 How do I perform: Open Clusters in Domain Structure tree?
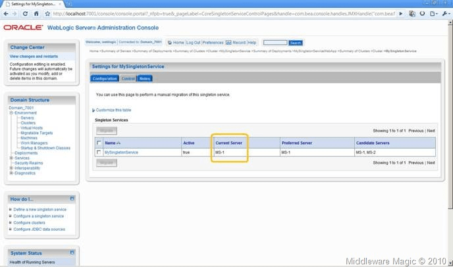[28, 123]
